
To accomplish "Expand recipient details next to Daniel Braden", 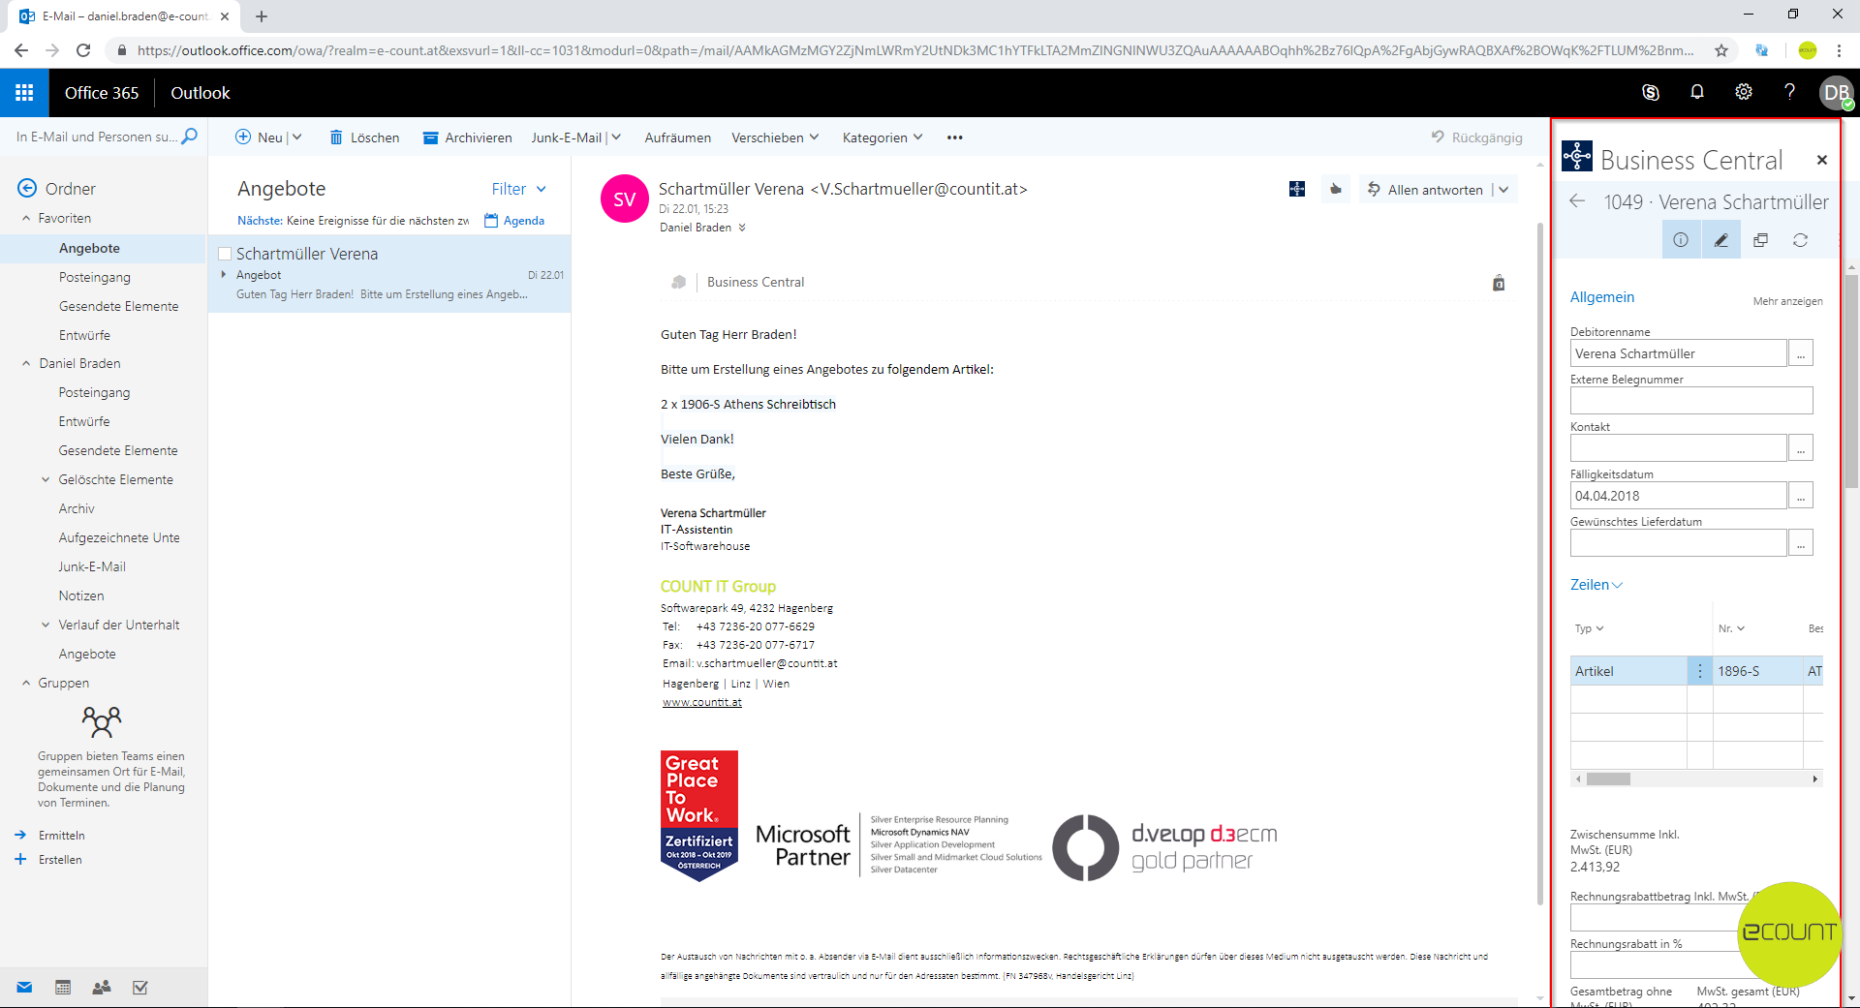I will tap(742, 228).
